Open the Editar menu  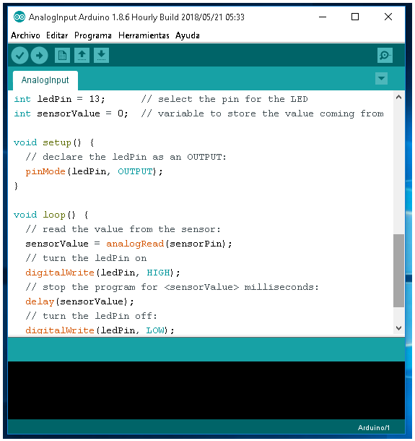57,35
